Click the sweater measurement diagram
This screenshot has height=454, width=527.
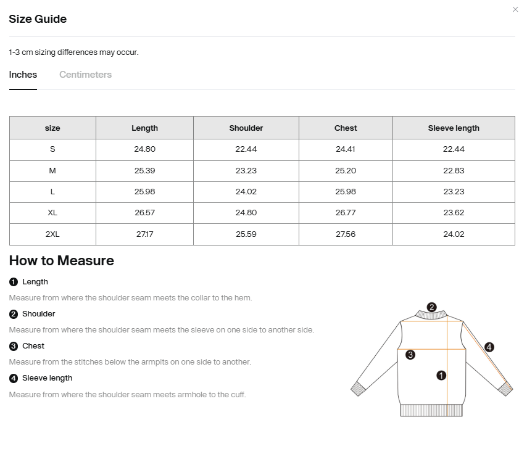pyautogui.click(x=431, y=360)
